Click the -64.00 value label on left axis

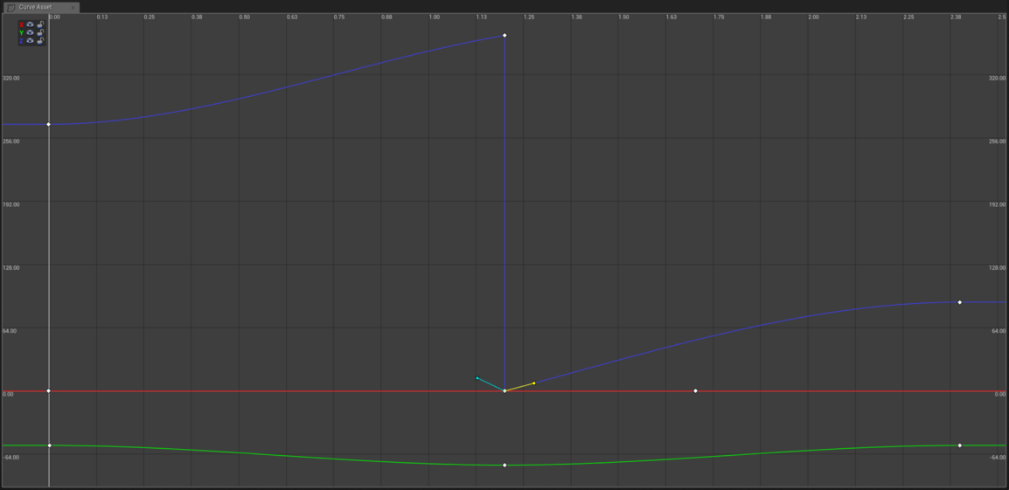tap(11, 457)
